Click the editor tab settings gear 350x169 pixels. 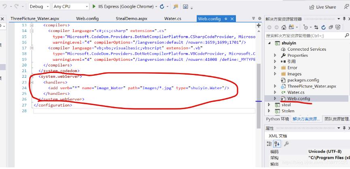tap(260, 18)
